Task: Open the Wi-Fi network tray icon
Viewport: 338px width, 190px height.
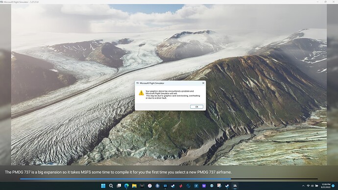Action: [x=308, y=186]
